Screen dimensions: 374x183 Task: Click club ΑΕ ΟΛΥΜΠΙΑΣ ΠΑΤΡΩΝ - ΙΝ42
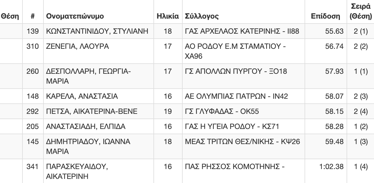[237, 96]
